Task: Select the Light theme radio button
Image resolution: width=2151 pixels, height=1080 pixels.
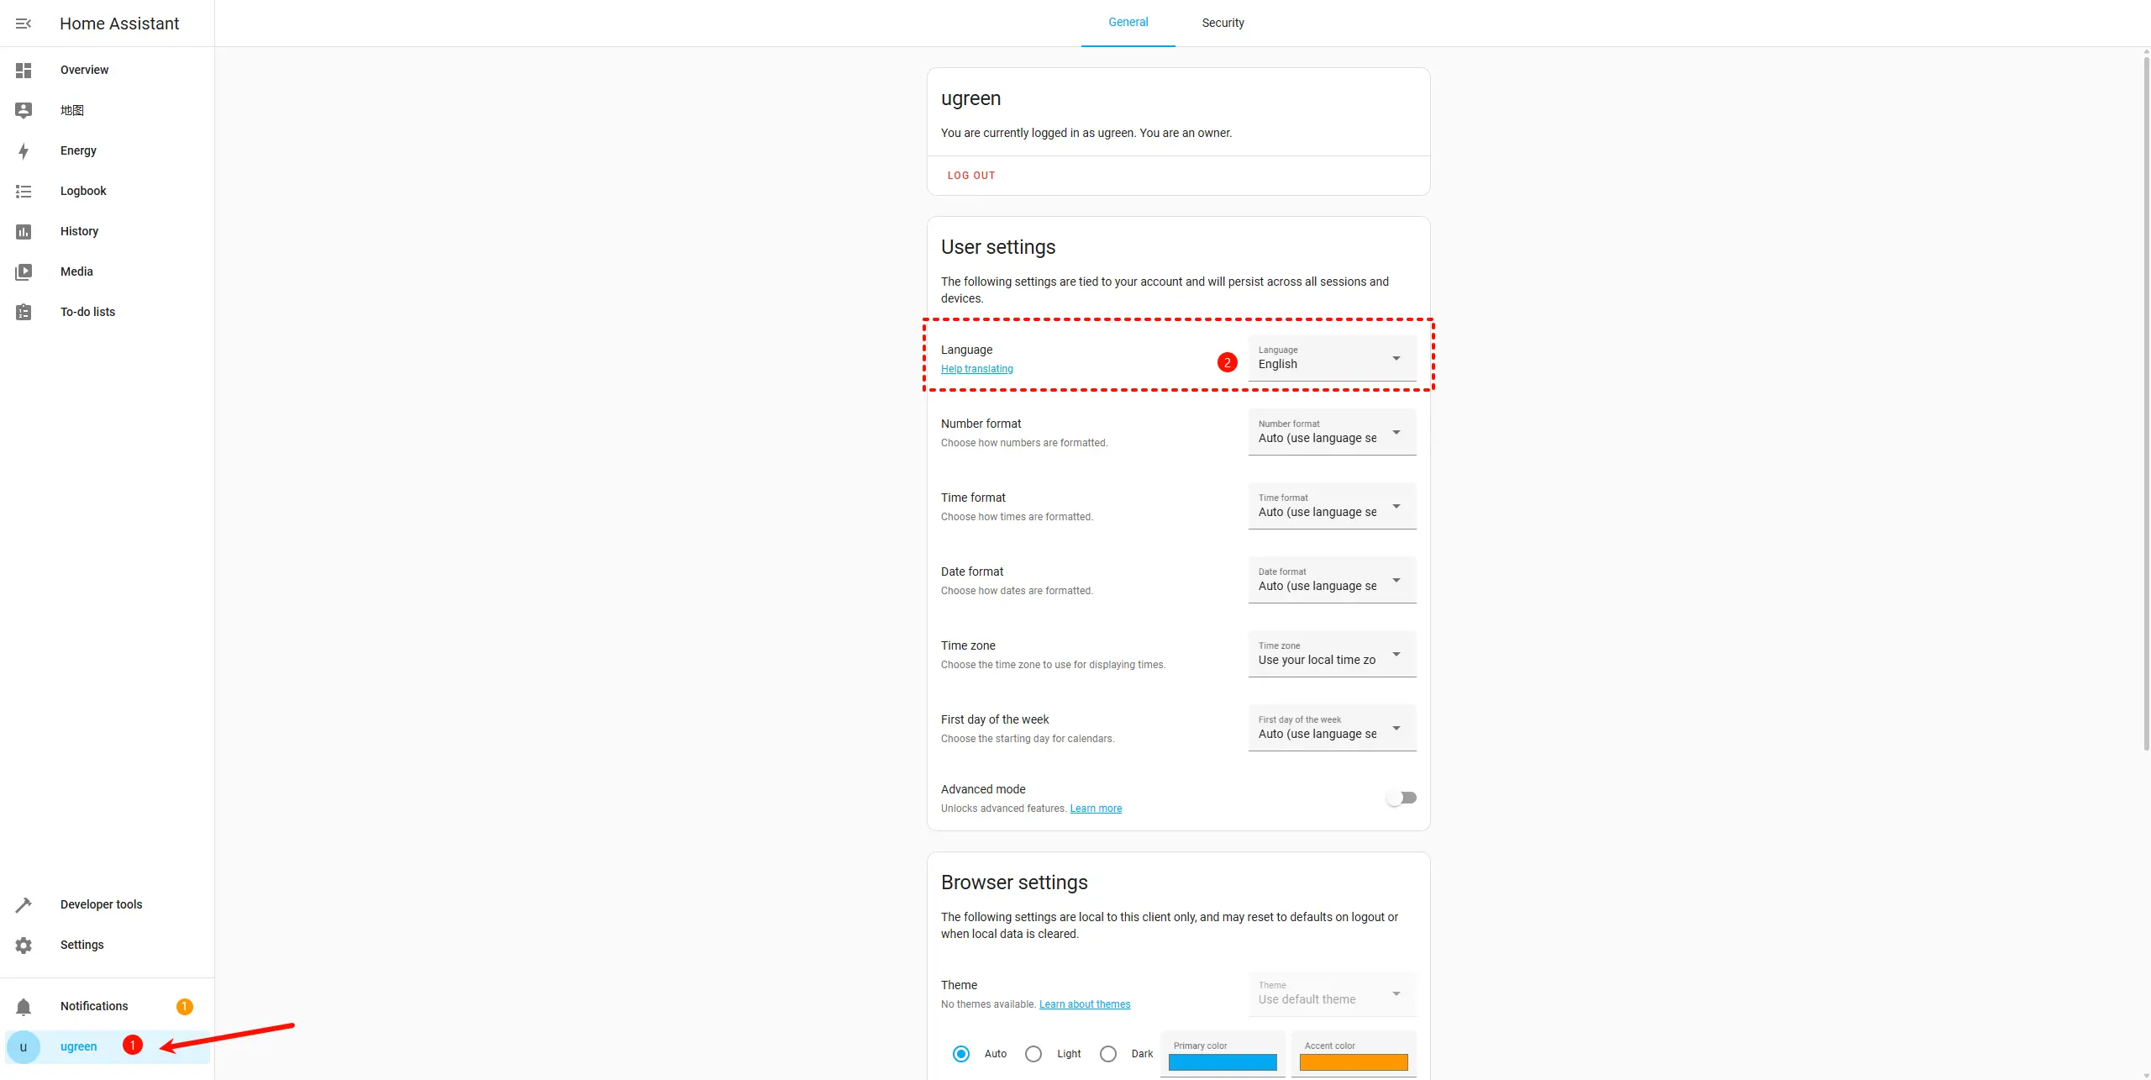Action: tap(1033, 1054)
